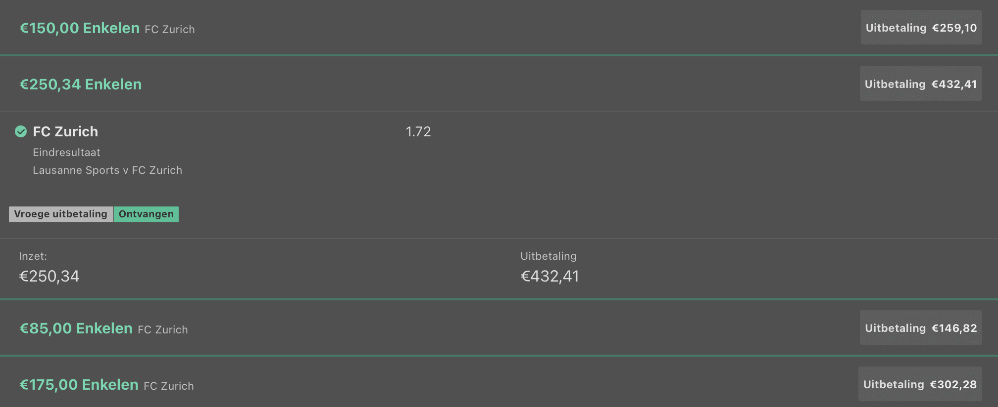Click the Uitbetaling €432,41 payout button
Image resolution: width=998 pixels, height=407 pixels.
pos(921,83)
